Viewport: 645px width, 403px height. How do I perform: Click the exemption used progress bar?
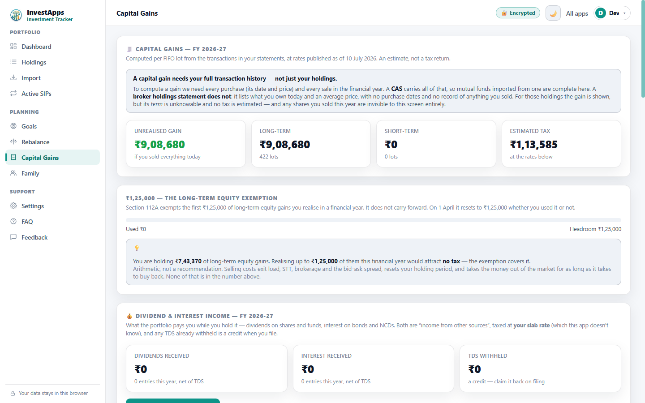(374, 220)
